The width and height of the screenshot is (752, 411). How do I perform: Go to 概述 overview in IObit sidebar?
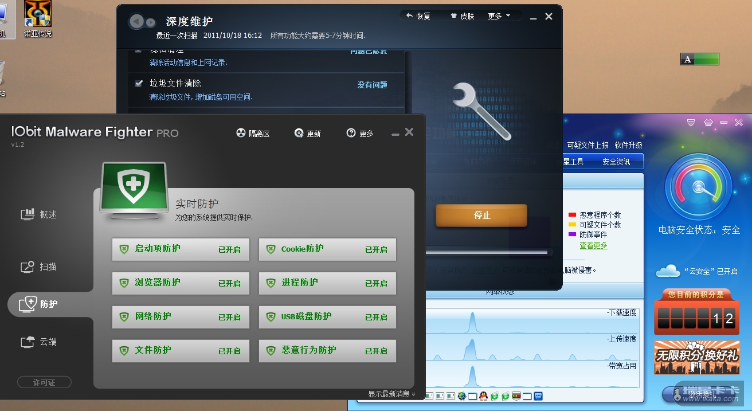(39, 214)
